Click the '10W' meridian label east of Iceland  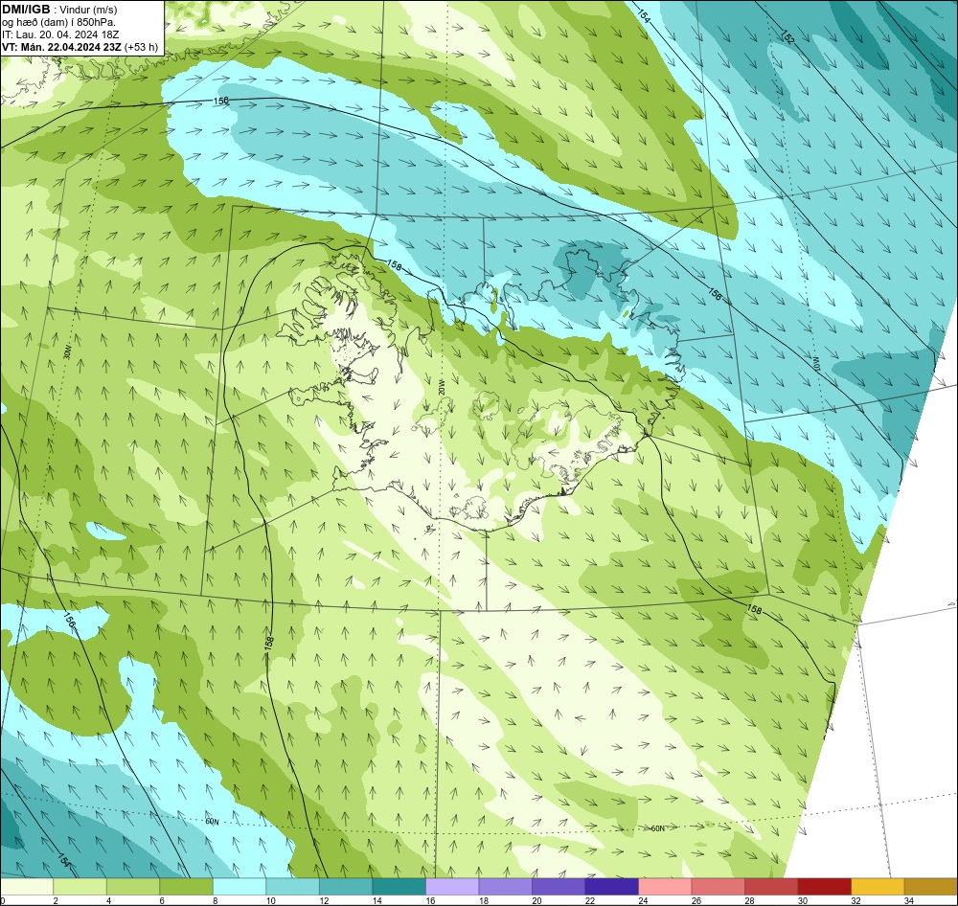(x=815, y=363)
